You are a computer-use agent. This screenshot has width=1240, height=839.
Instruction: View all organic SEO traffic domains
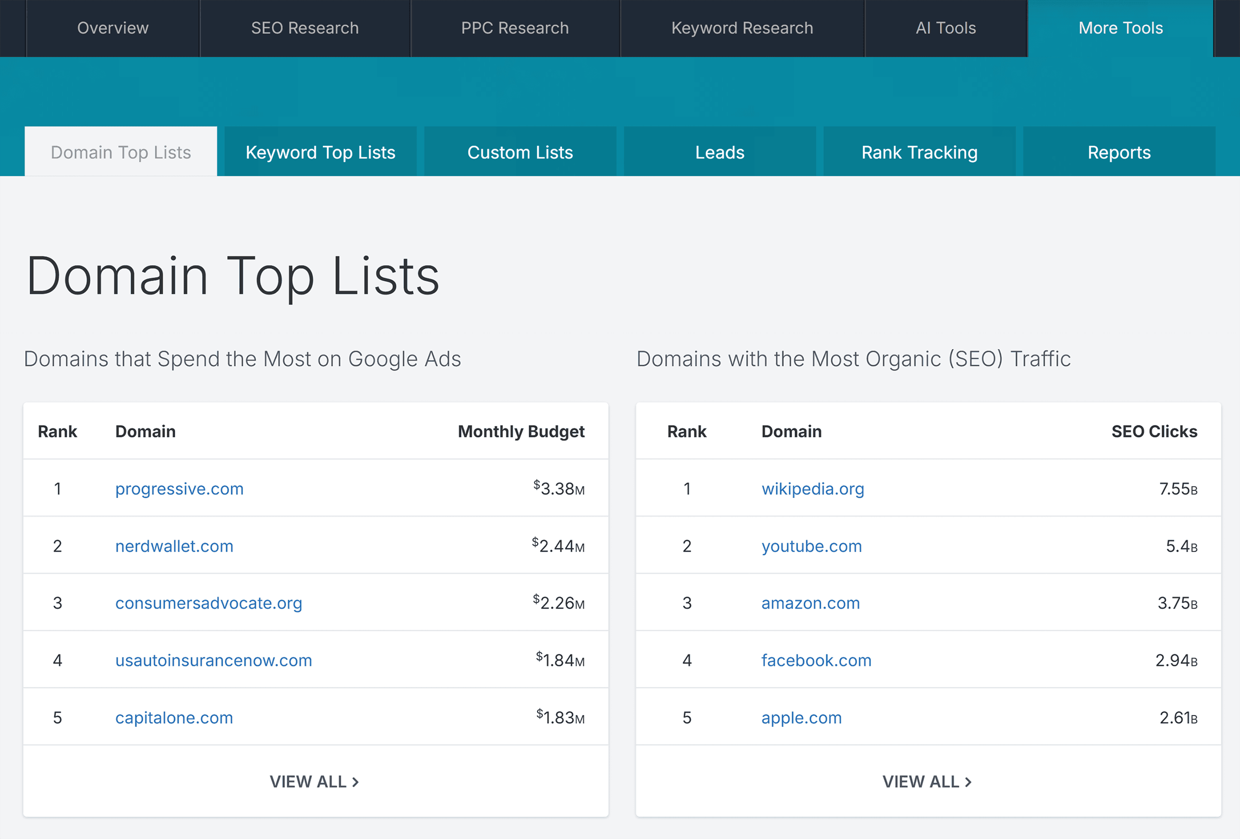click(927, 781)
